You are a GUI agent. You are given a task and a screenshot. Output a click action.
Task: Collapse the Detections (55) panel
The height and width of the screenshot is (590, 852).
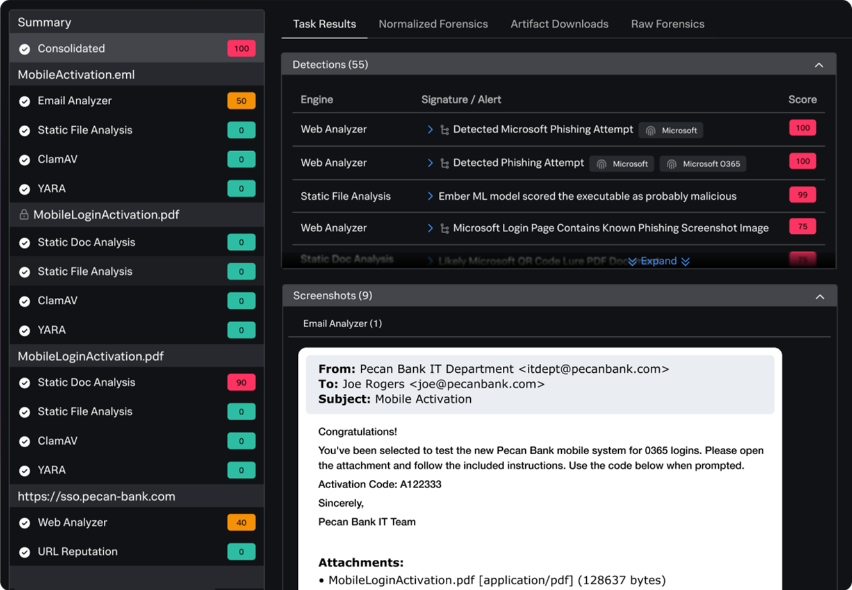pos(819,65)
